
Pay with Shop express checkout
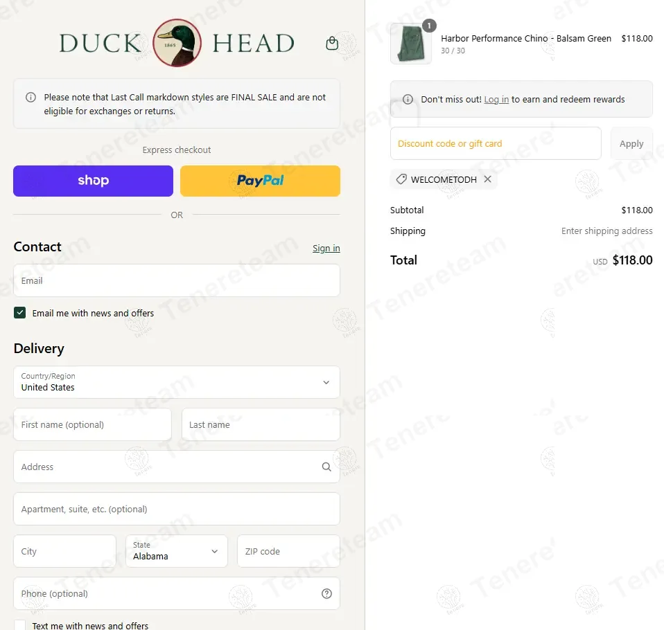click(93, 181)
